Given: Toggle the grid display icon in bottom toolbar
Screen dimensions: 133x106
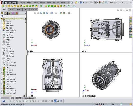Looking at the screenshot, I should [x=46, y=101].
